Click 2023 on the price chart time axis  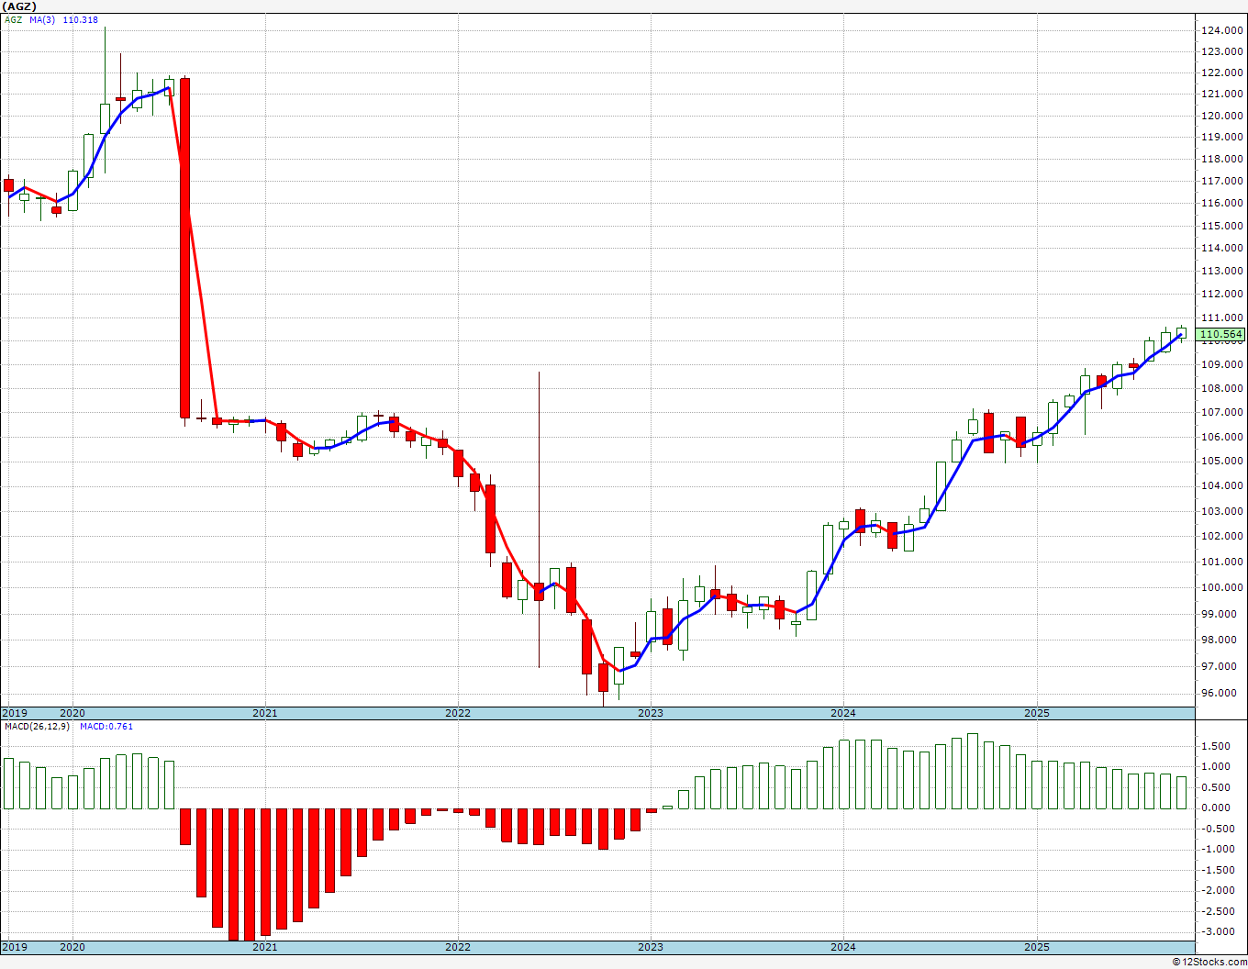pyautogui.click(x=651, y=713)
